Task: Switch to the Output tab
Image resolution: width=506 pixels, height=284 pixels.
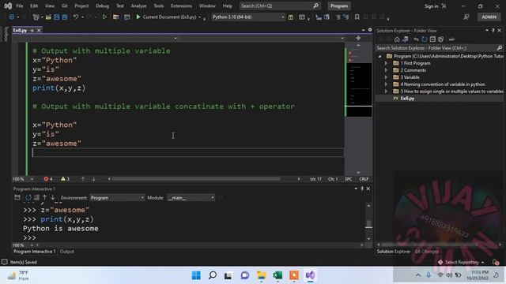Action: click(66, 252)
